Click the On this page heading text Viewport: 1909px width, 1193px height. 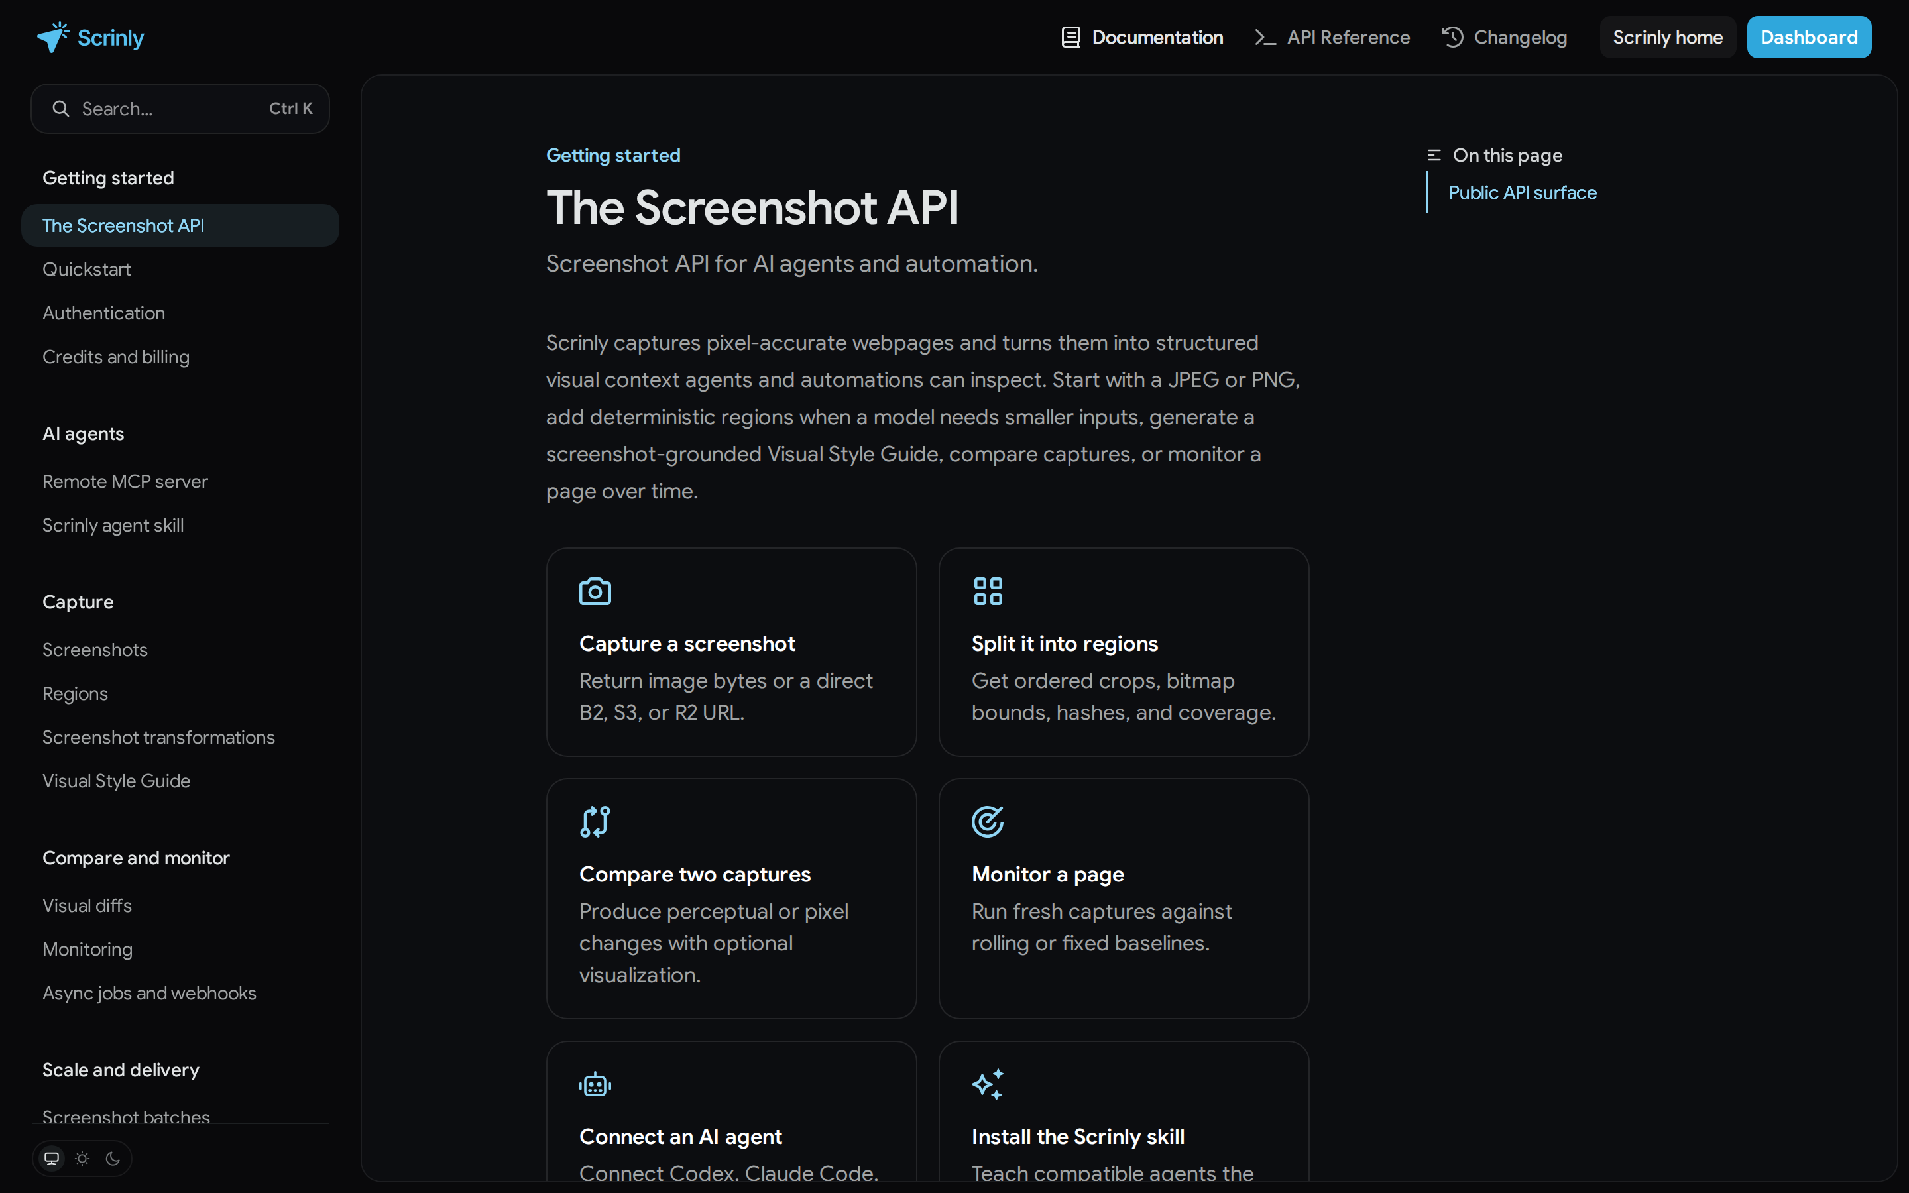click(x=1507, y=156)
